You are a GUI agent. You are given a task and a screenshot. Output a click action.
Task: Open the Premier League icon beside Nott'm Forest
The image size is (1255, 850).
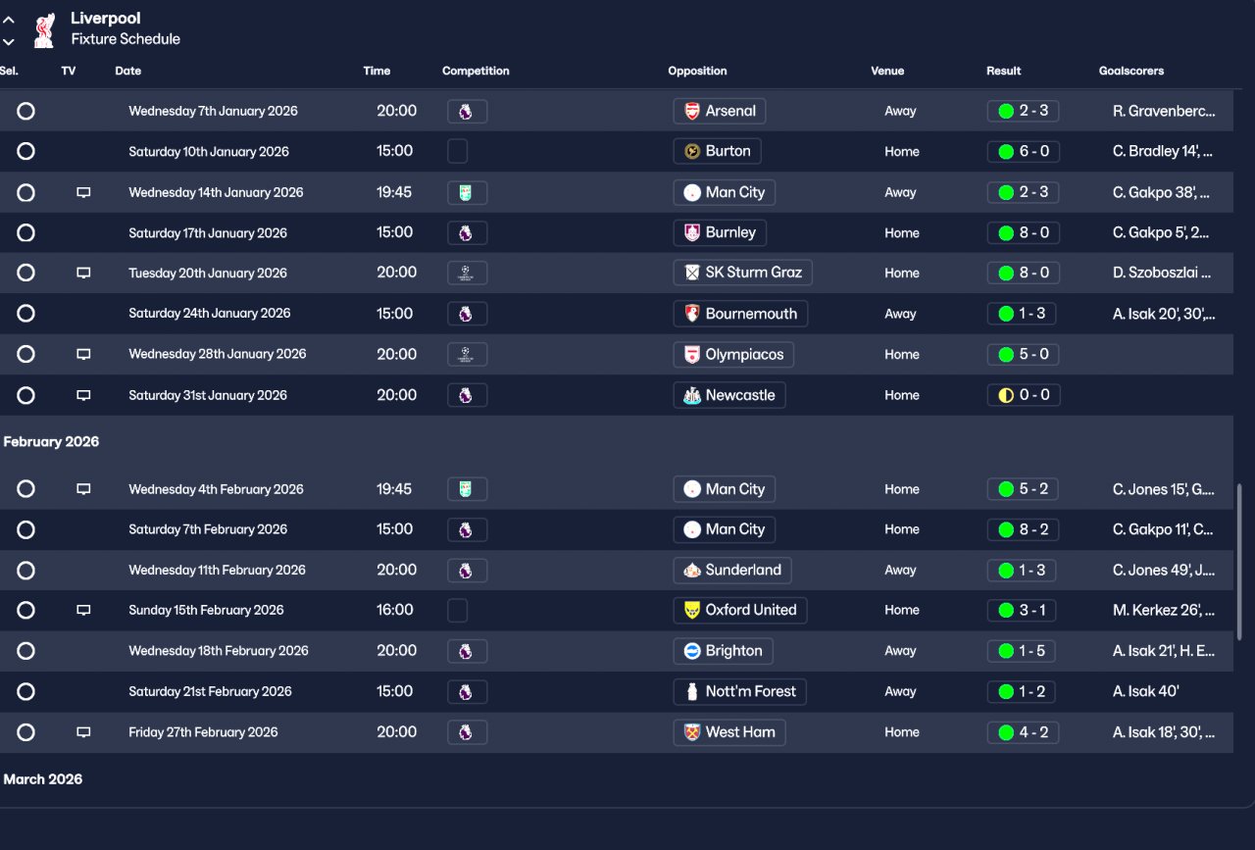point(467,691)
